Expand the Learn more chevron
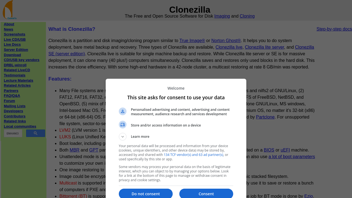Image resolution: width=352 pixels, height=198 pixels. (x=123, y=137)
